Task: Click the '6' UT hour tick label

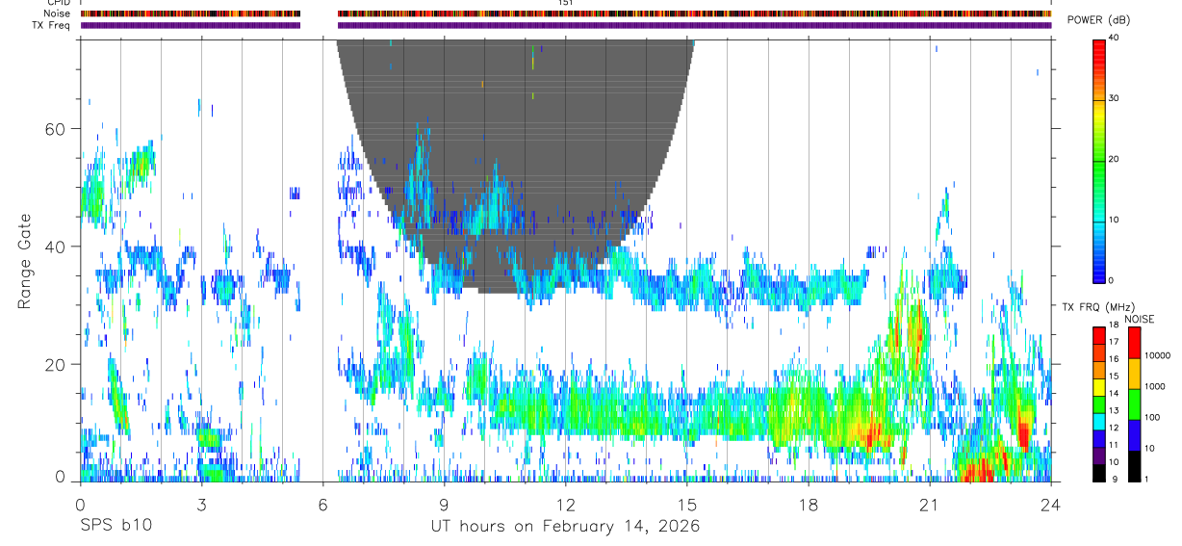Action: point(322,505)
